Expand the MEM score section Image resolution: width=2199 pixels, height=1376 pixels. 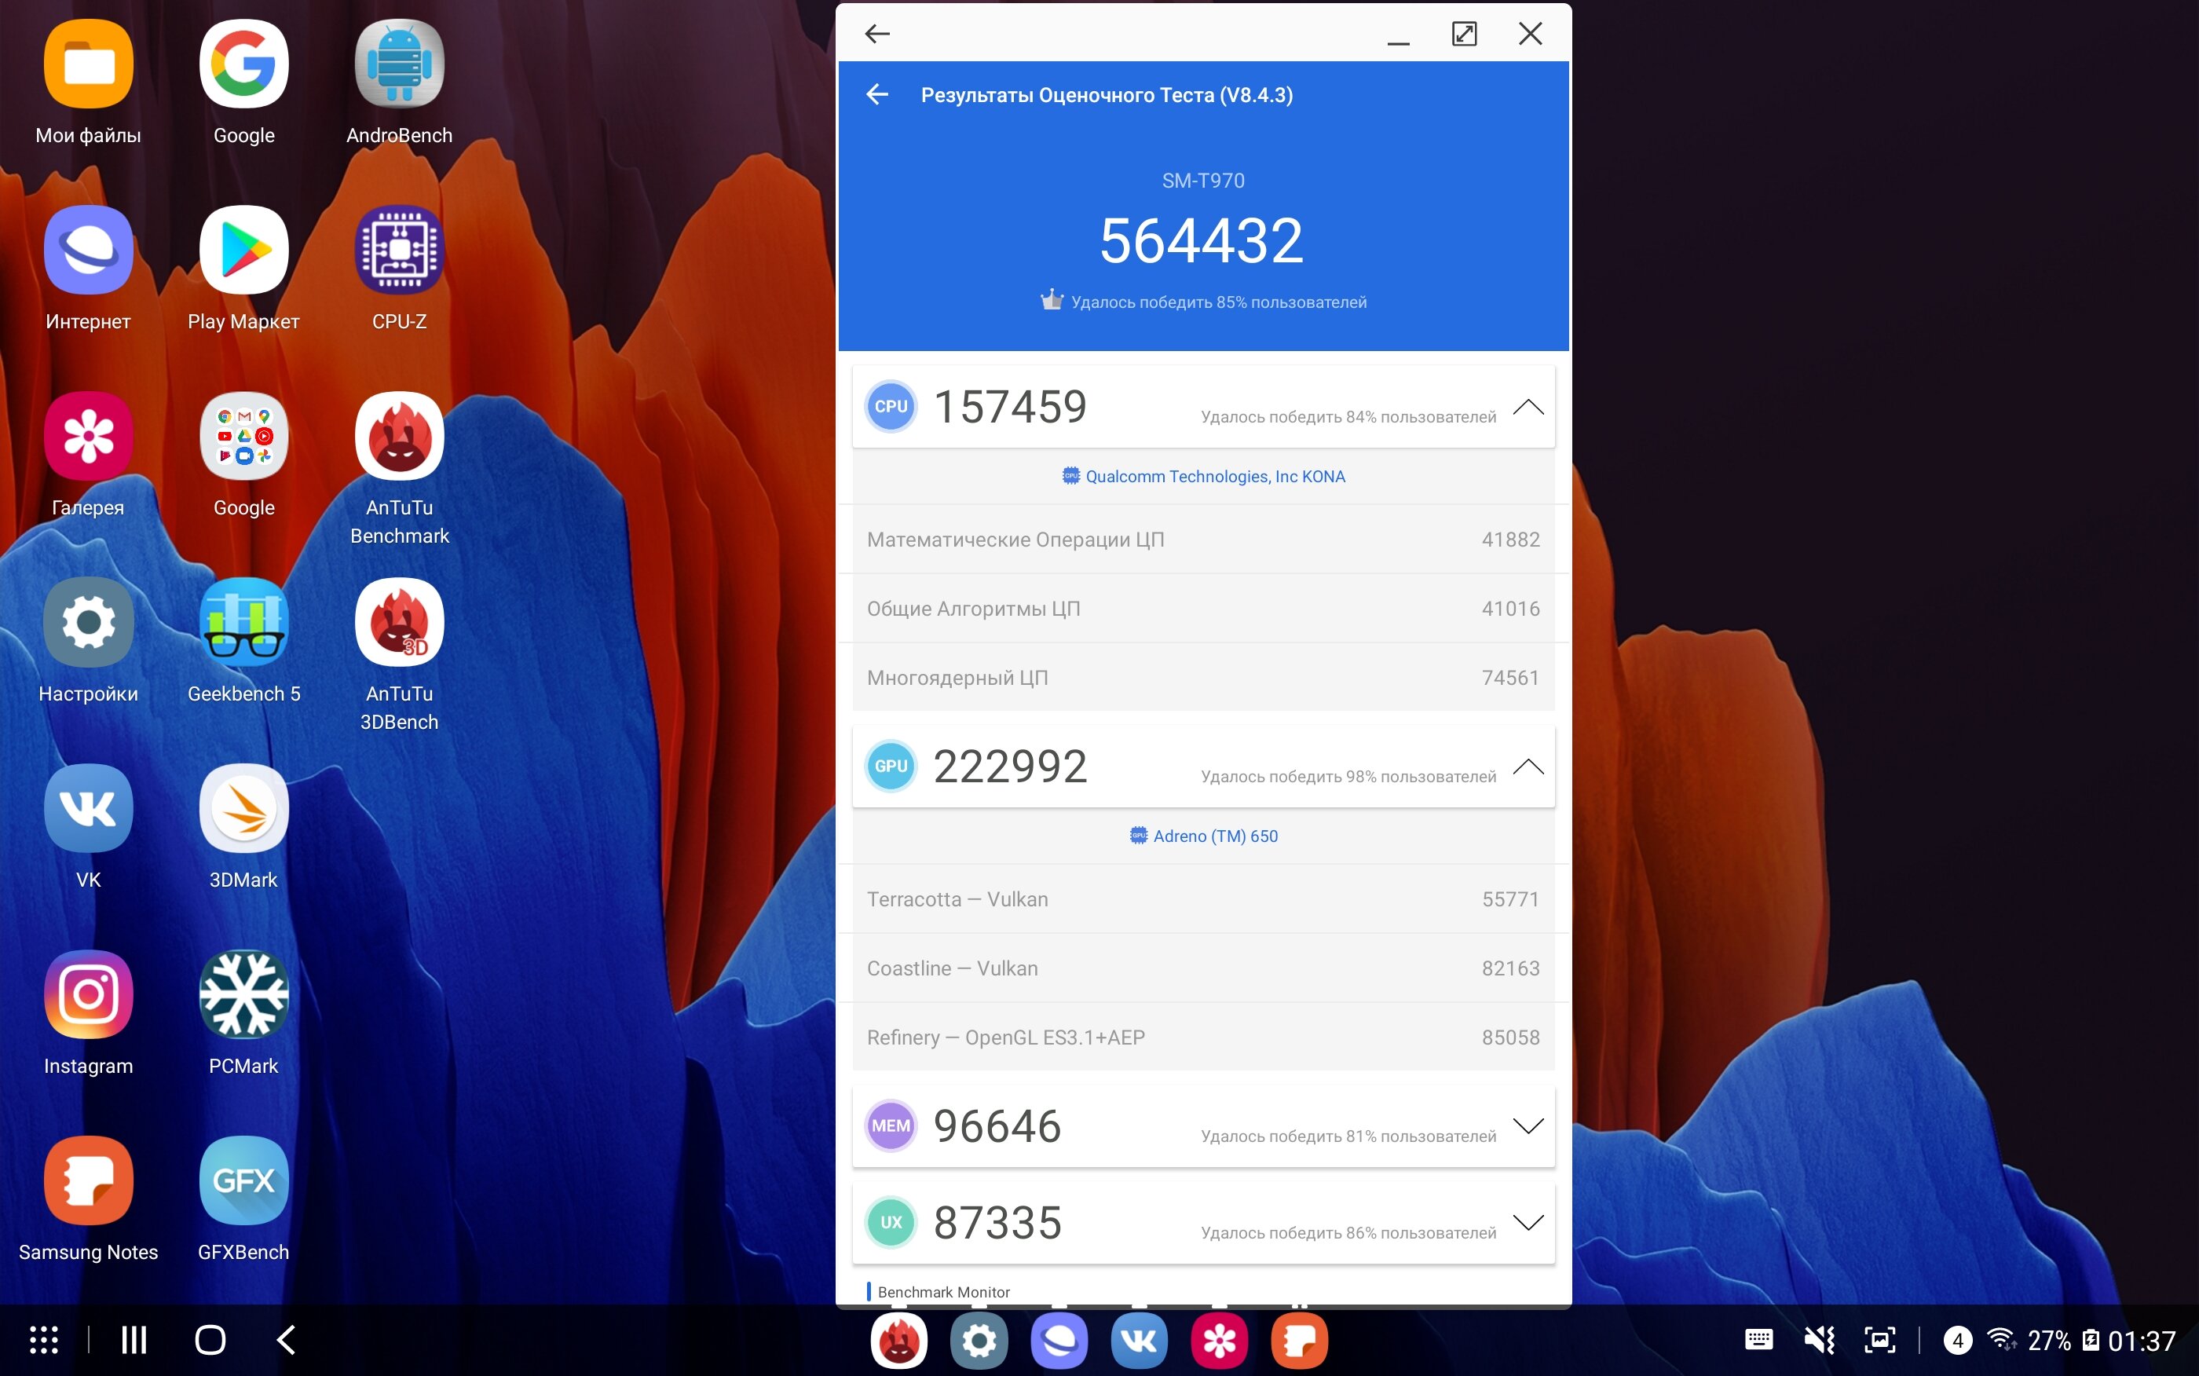coord(1528,1125)
